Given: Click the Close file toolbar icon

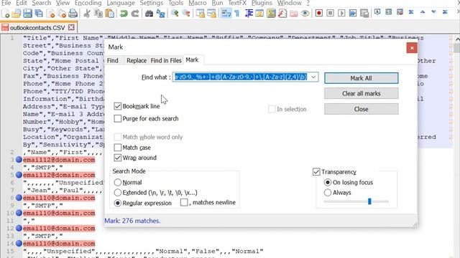Looking at the screenshot, I should click(50, 14).
